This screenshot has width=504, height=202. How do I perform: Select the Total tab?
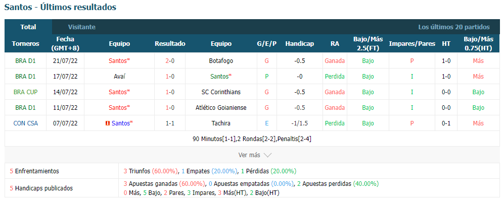28,27
